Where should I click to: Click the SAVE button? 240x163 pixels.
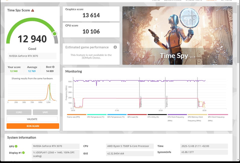(45, 112)
